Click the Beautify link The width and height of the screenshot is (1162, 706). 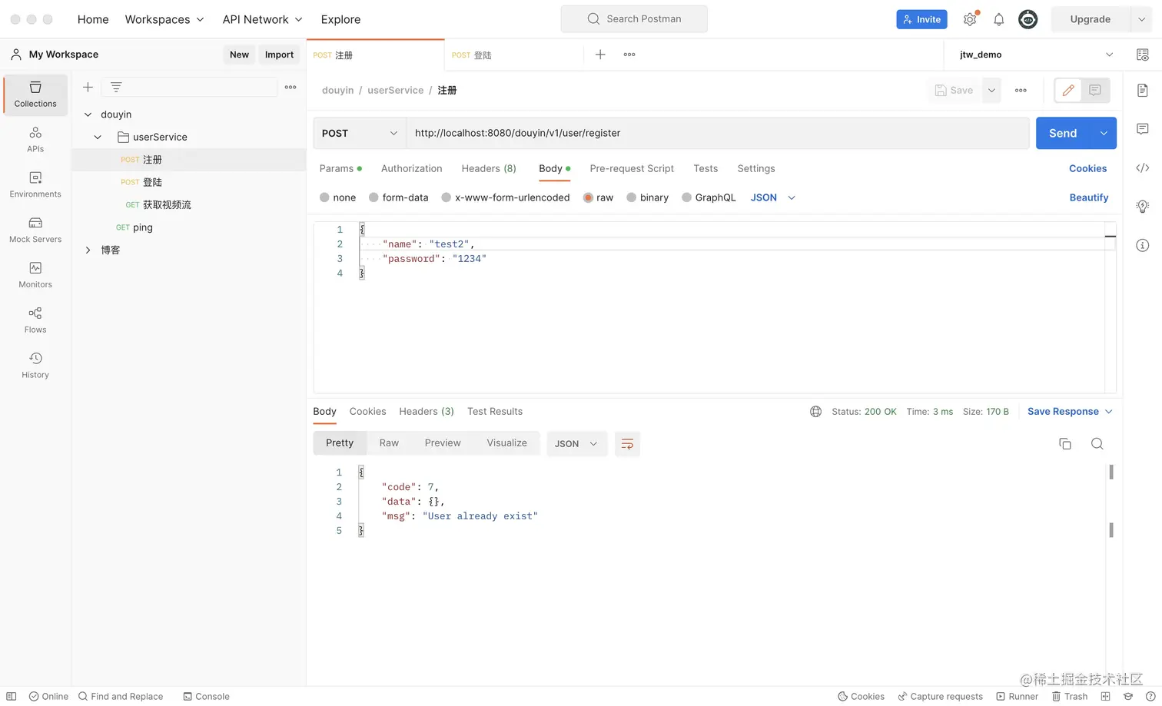tap(1088, 197)
